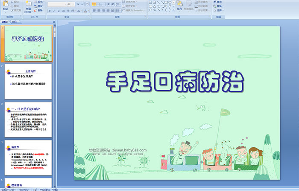Click the Shape Fill (形状填充) color button

pos(202,2)
